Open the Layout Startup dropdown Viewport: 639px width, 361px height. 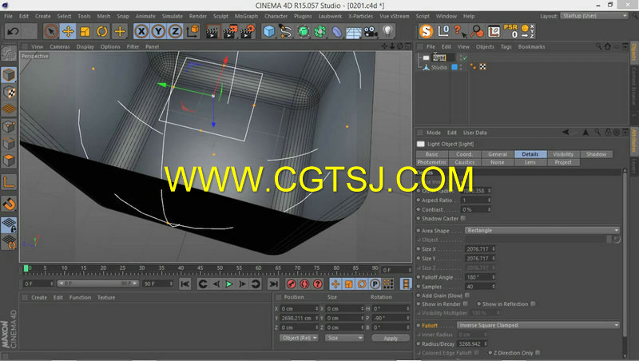594,16
